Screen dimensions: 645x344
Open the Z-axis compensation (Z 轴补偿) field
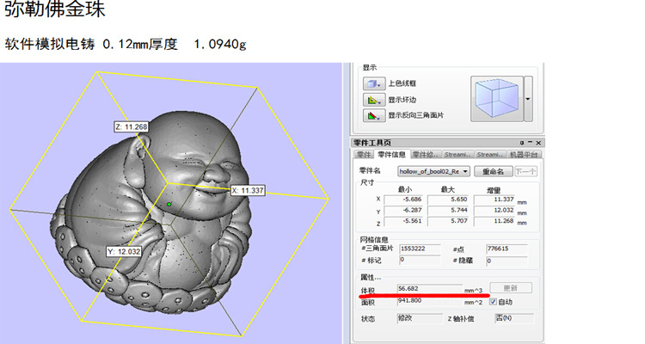click(509, 318)
